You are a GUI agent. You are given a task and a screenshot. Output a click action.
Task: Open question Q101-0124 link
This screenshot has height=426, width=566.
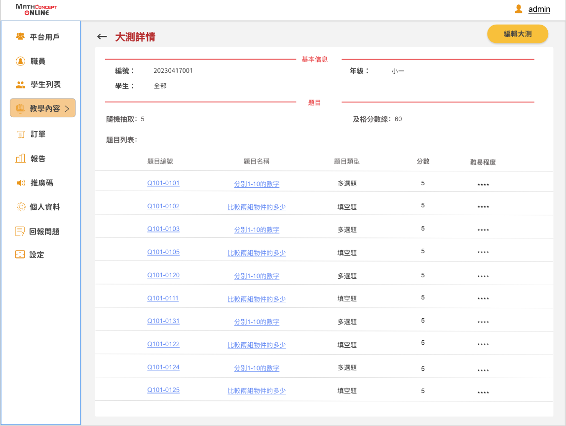pyautogui.click(x=163, y=367)
